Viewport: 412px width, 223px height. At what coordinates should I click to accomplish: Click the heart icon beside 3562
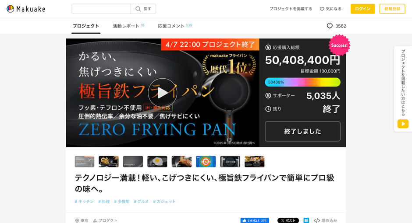pos(330,26)
